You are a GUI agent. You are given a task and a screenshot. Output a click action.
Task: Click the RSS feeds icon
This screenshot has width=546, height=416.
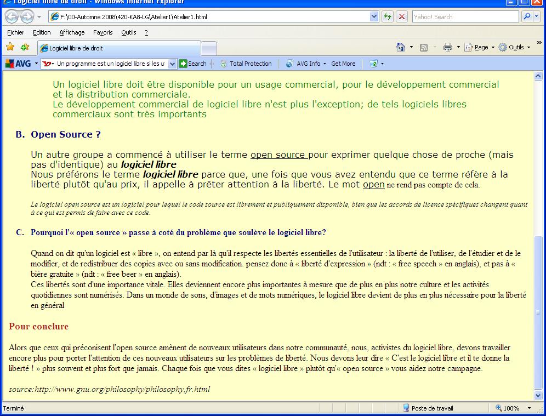[x=423, y=47]
